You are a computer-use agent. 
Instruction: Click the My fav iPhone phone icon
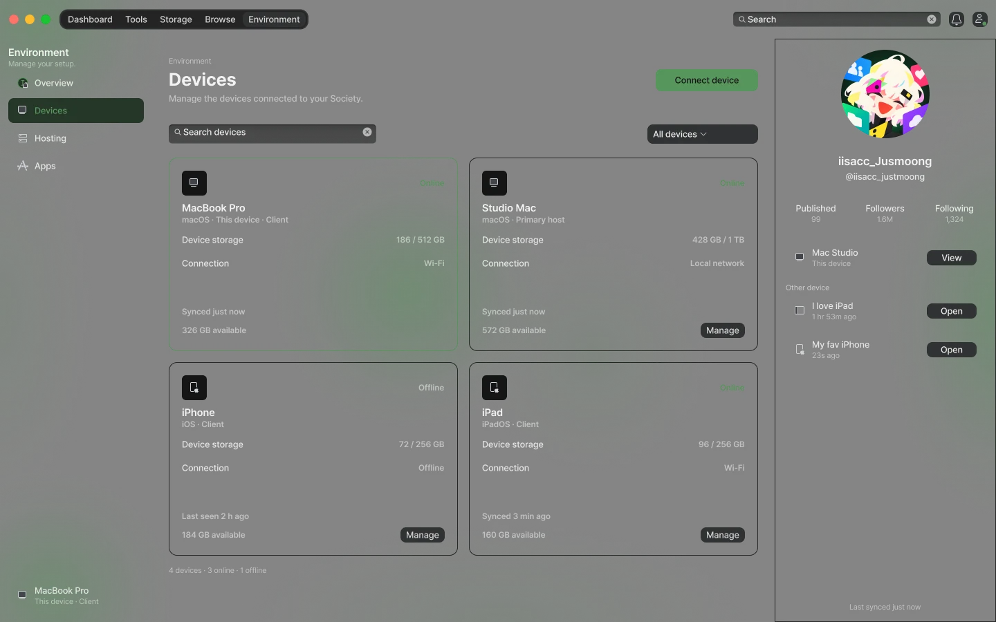pos(800,349)
